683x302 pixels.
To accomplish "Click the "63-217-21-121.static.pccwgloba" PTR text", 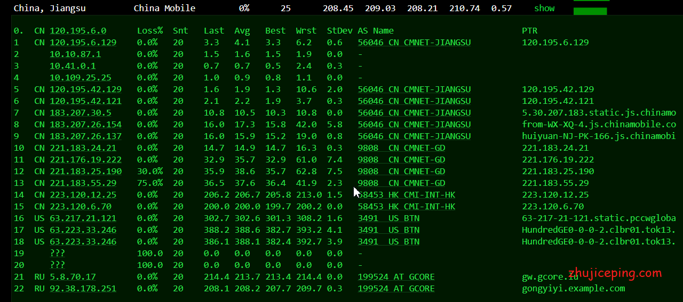I will click(x=599, y=218).
